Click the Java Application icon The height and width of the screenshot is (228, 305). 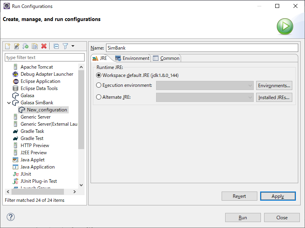click(x=15, y=167)
